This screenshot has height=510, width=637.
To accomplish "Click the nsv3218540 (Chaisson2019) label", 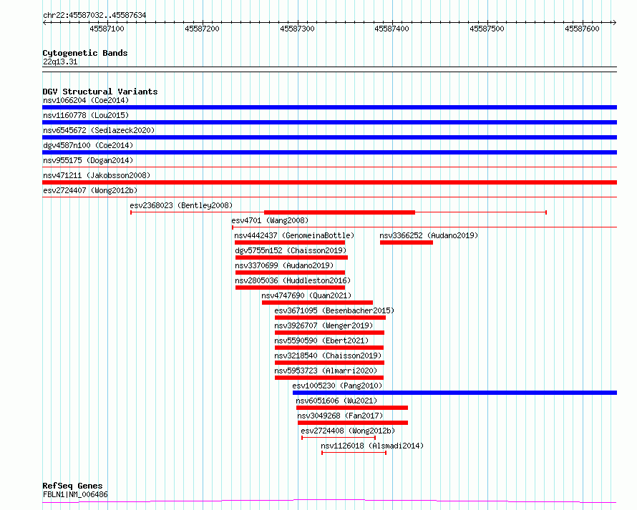I will click(x=328, y=355).
